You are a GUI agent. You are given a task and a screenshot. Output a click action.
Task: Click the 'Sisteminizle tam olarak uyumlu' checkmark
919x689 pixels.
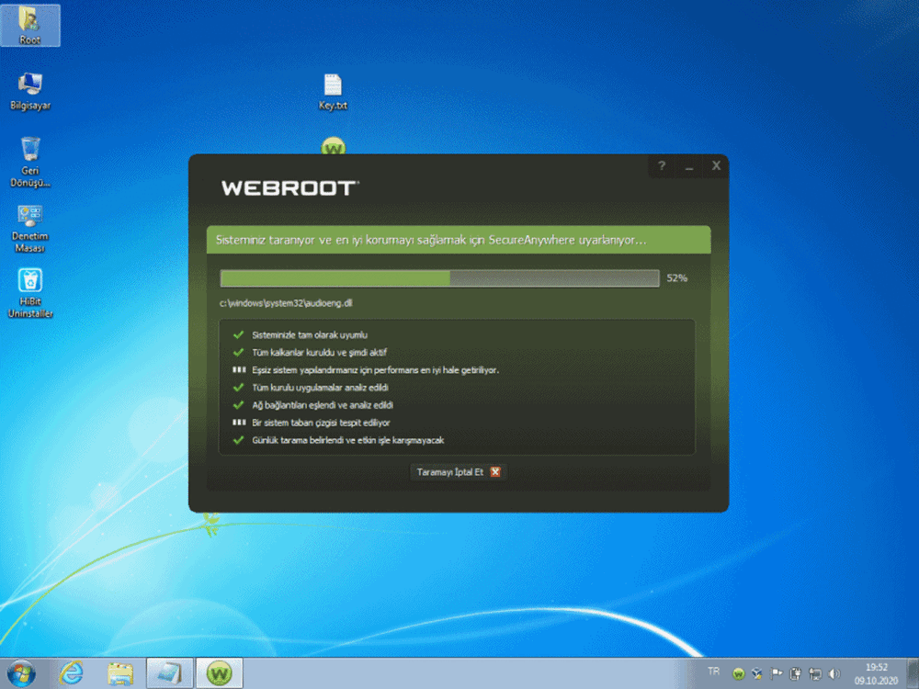point(239,335)
